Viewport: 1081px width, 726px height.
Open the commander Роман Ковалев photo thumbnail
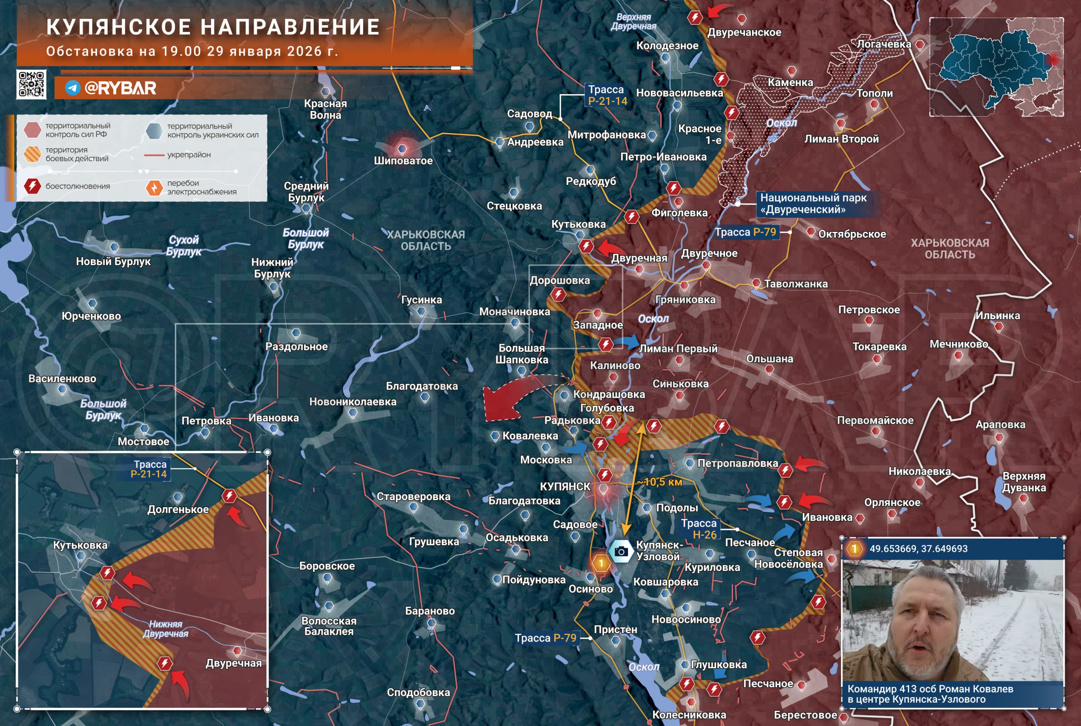[952, 620]
